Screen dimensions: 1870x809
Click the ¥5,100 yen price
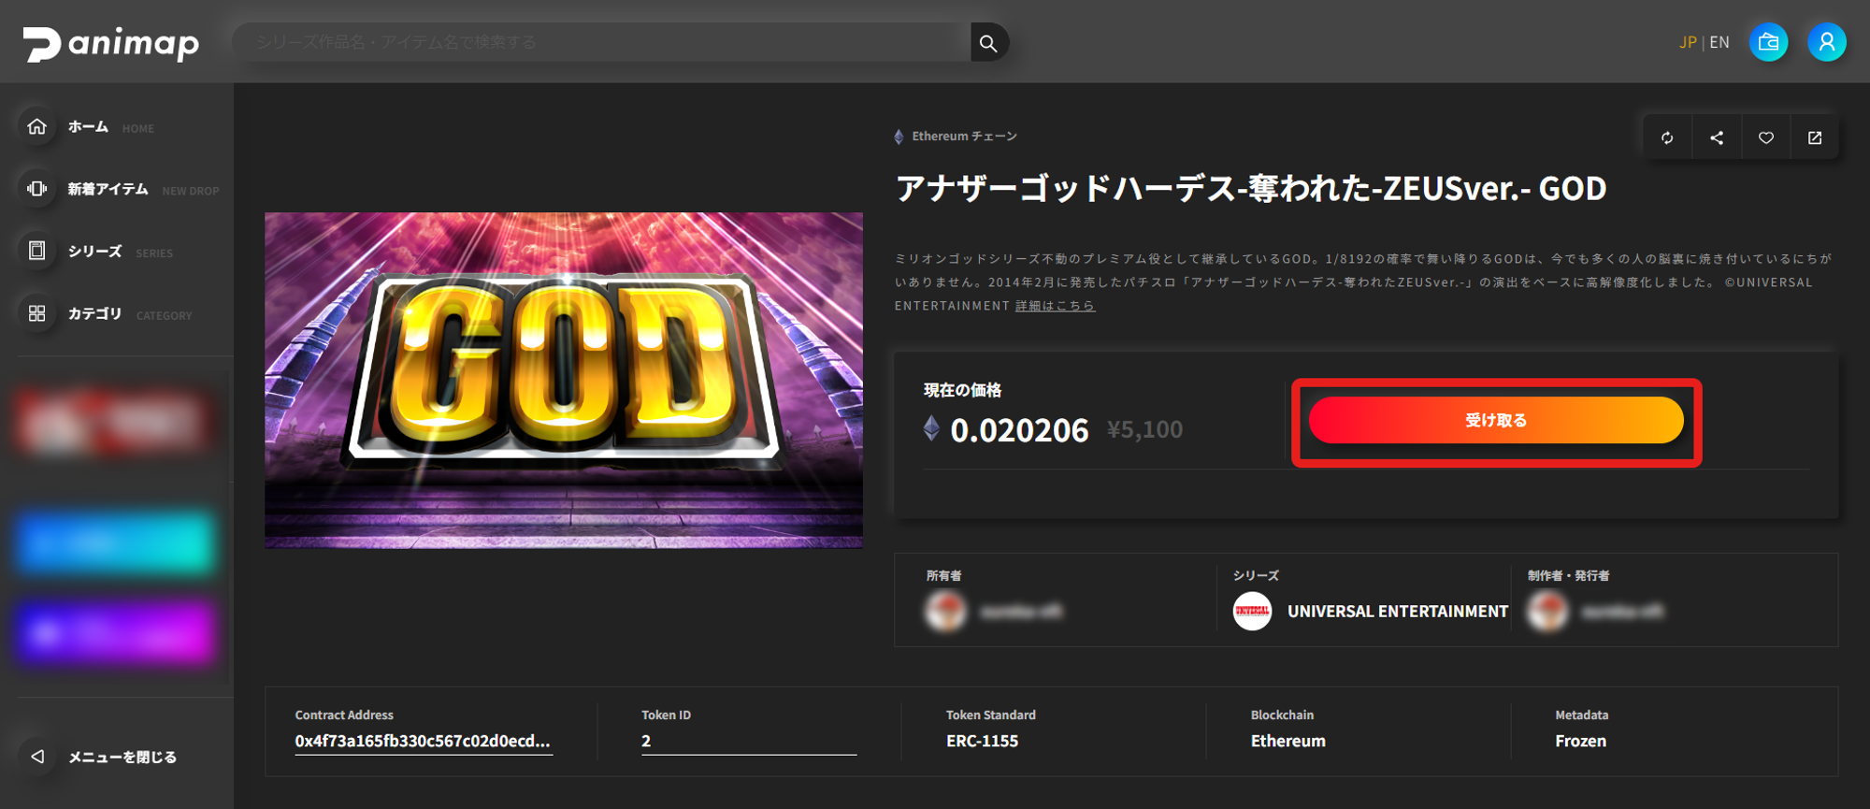click(x=1144, y=429)
